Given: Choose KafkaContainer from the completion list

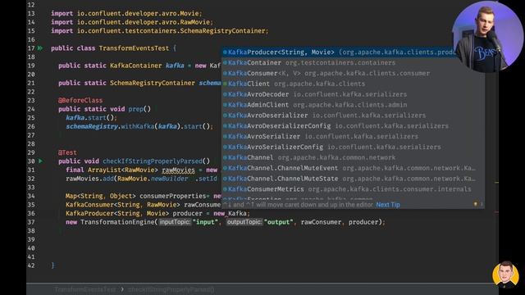Looking at the screenshot, I should tap(354, 63).
